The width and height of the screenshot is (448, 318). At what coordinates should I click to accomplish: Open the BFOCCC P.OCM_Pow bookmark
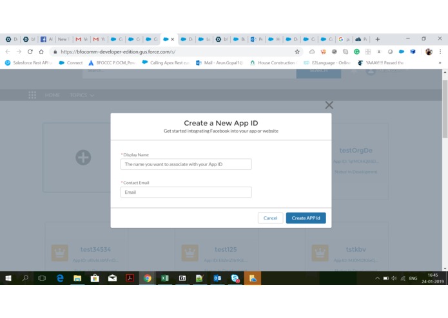(x=112, y=62)
